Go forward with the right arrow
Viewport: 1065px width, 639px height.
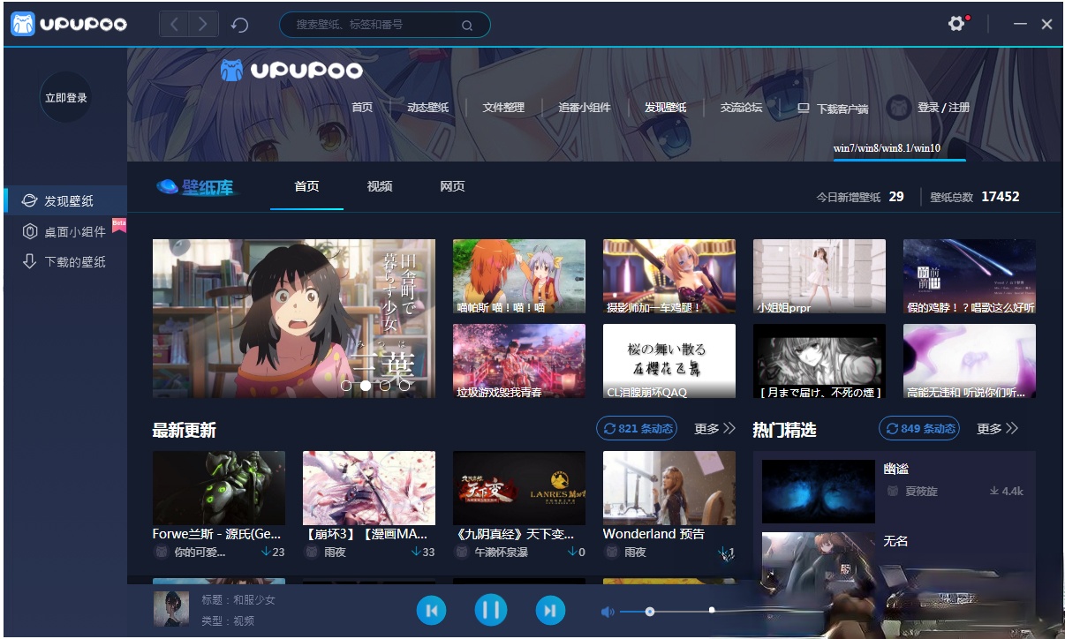pyautogui.click(x=203, y=25)
